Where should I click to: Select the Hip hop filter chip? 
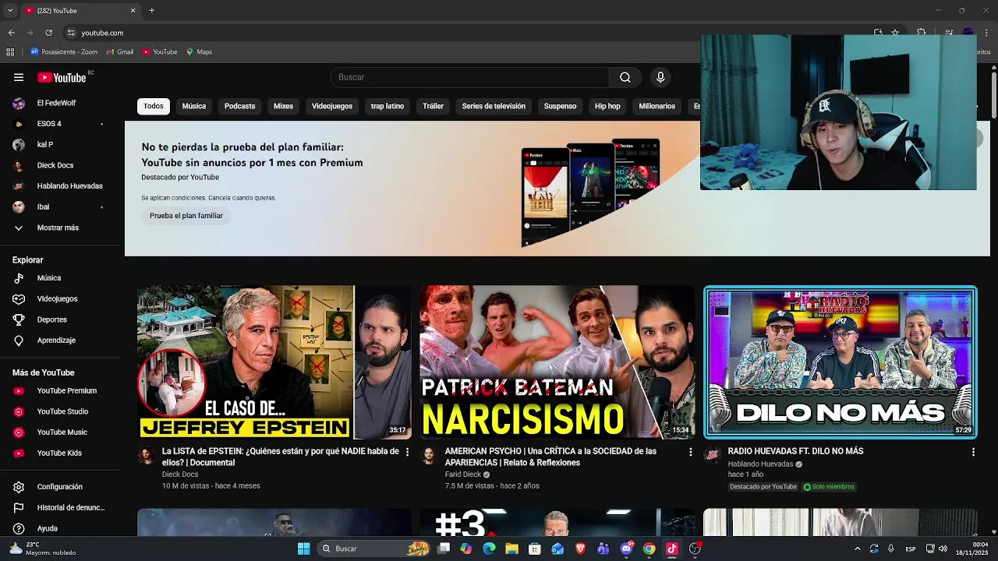click(607, 106)
